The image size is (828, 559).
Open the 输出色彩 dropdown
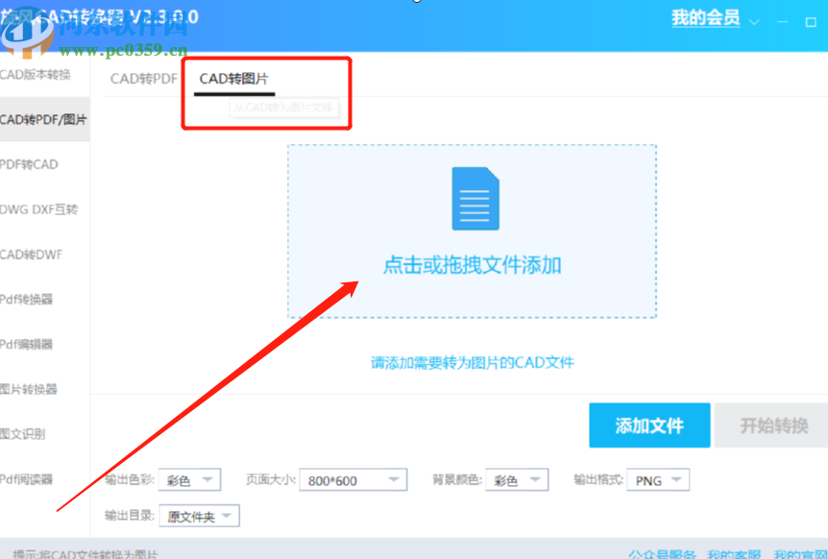click(x=189, y=480)
